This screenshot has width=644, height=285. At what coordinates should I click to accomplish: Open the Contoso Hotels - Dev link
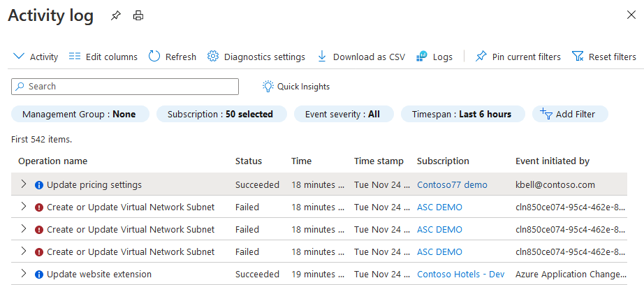460,275
